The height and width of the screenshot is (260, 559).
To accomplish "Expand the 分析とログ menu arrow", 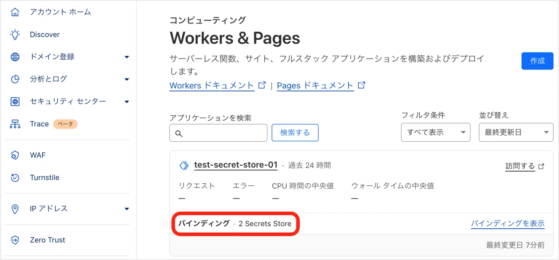I will coord(127,79).
